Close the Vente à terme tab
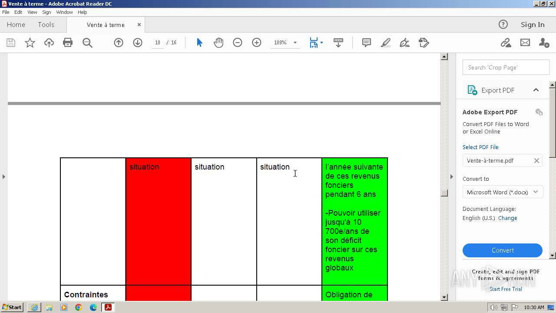The image size is (556, 313). [139, 25]
